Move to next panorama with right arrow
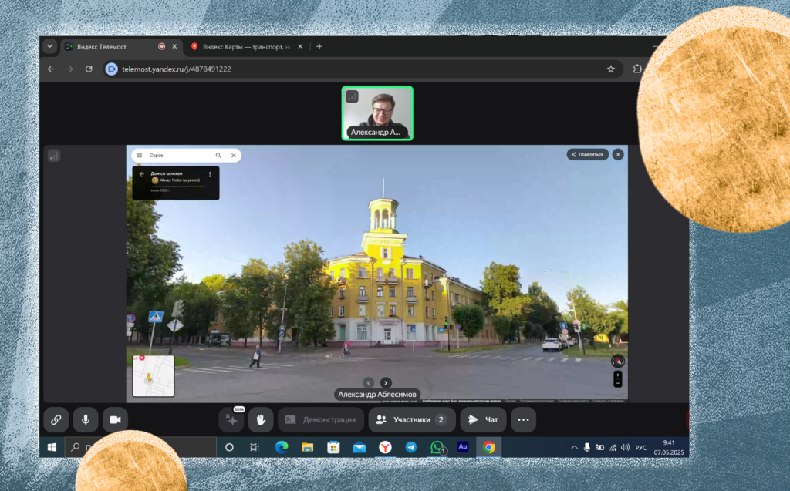 pyautogui.click(x=386, y=383)
